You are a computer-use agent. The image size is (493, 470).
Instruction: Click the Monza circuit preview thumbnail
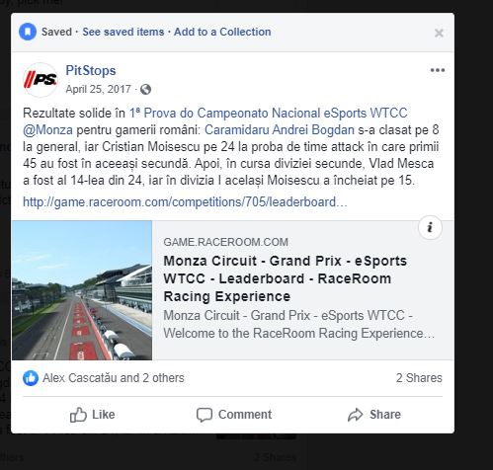[x=82, y=290]
